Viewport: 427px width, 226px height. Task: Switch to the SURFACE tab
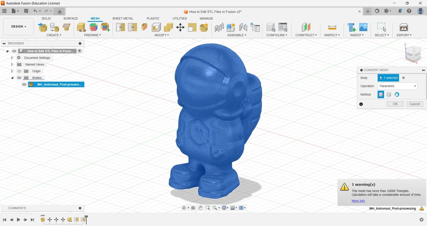click(70, 18)
